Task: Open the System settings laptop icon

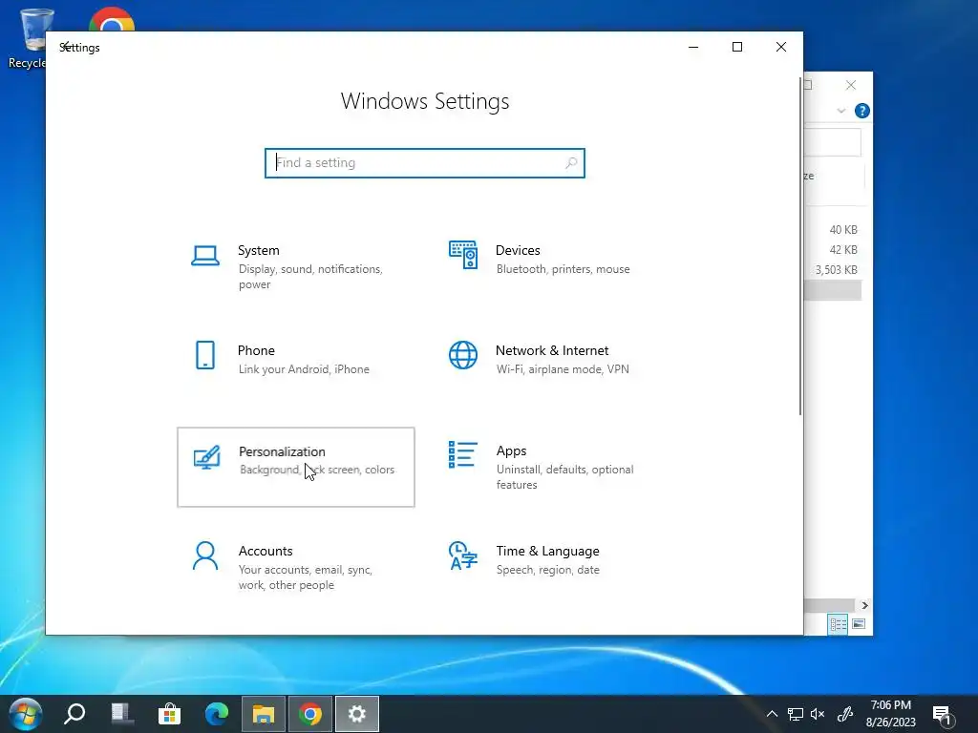Action: pyautogui.click(x=205, y=256)
